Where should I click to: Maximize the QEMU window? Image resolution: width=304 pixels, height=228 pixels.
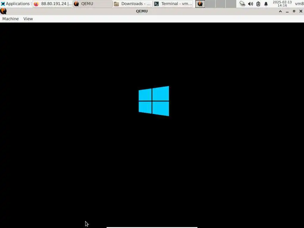[x=294, y=11]
